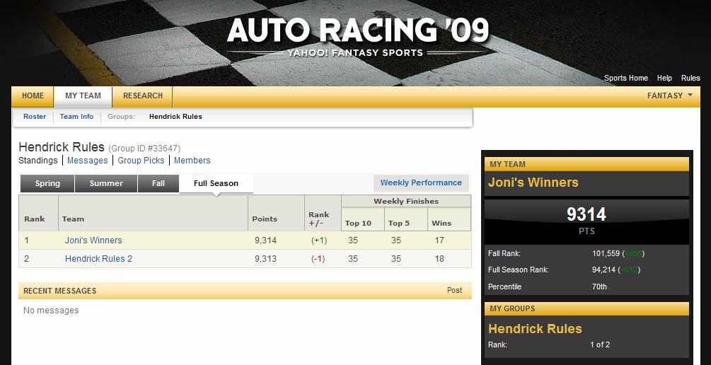View the group Messages link
Screen dimensions: 711x365
tap(88, 161)
